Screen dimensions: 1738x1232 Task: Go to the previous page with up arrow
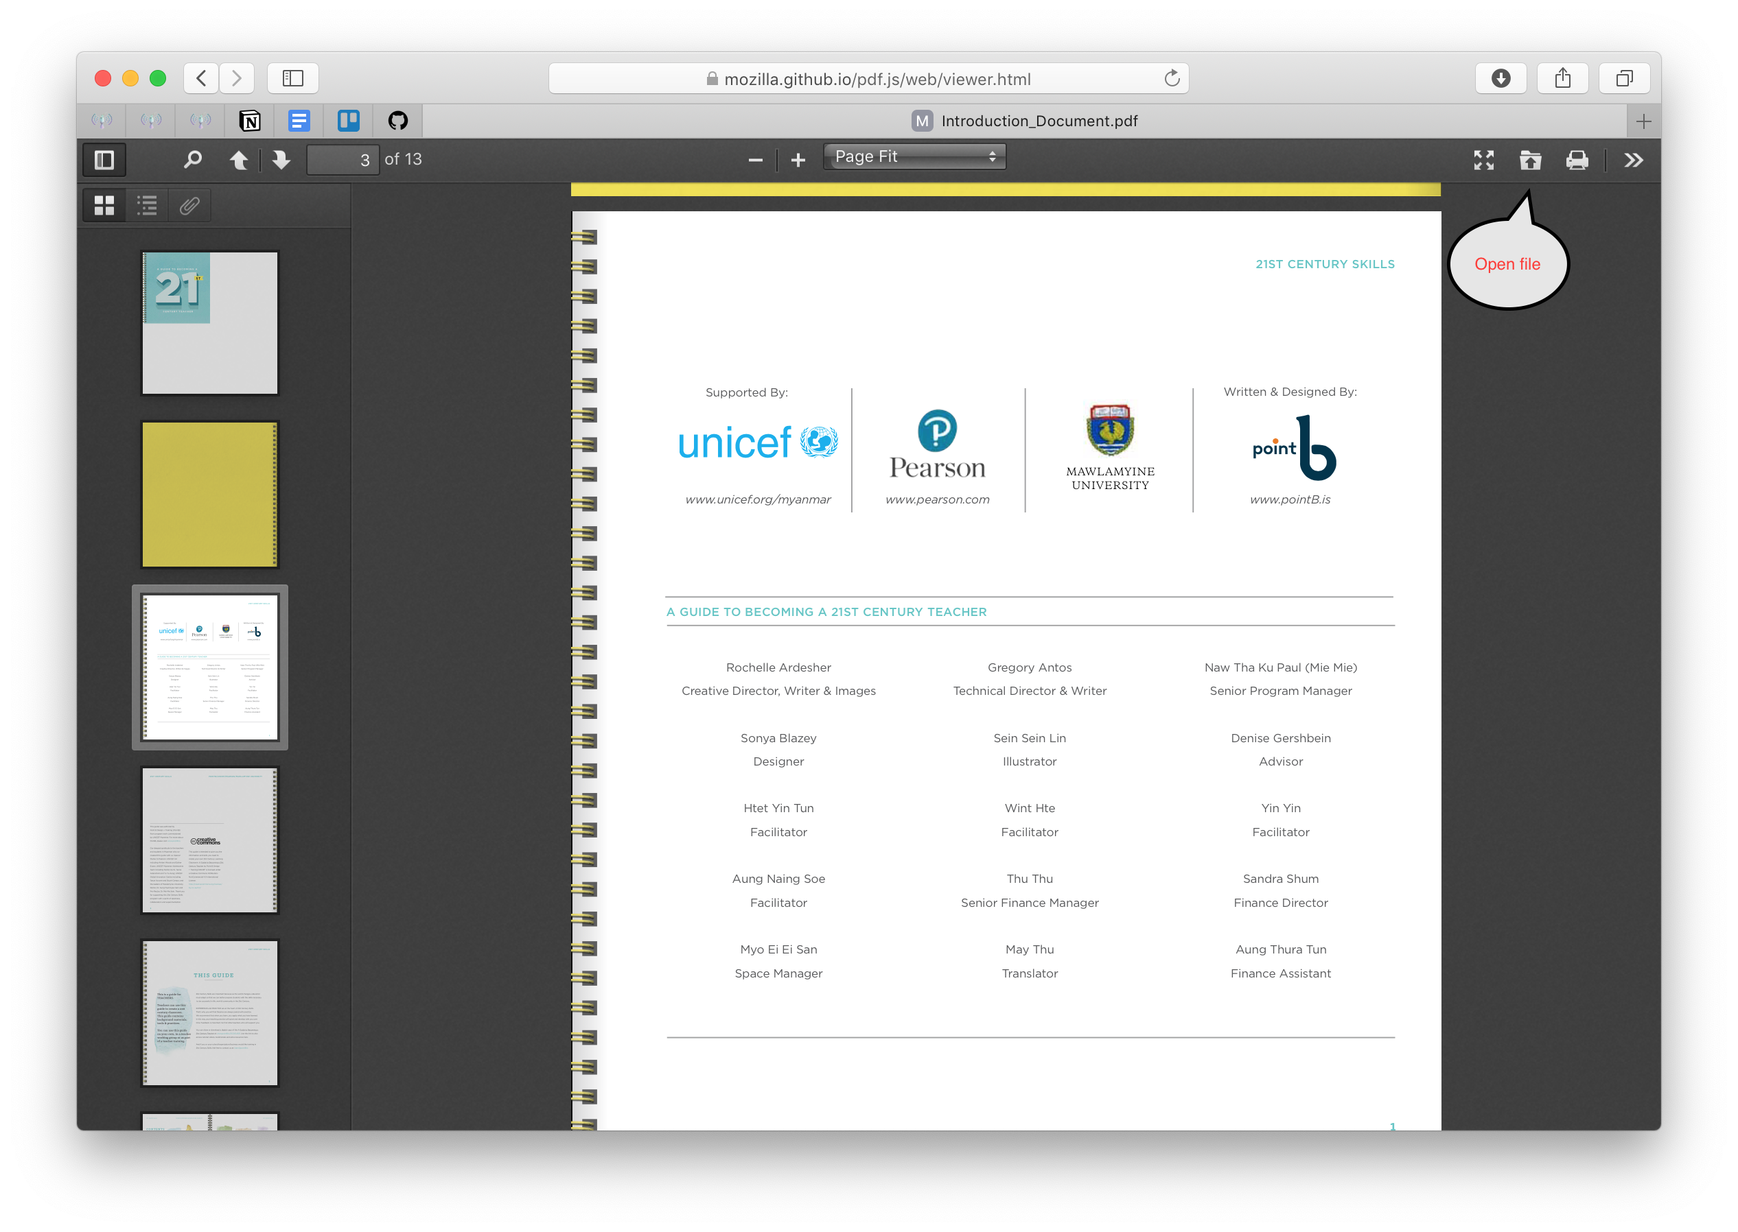click(240, 159)
